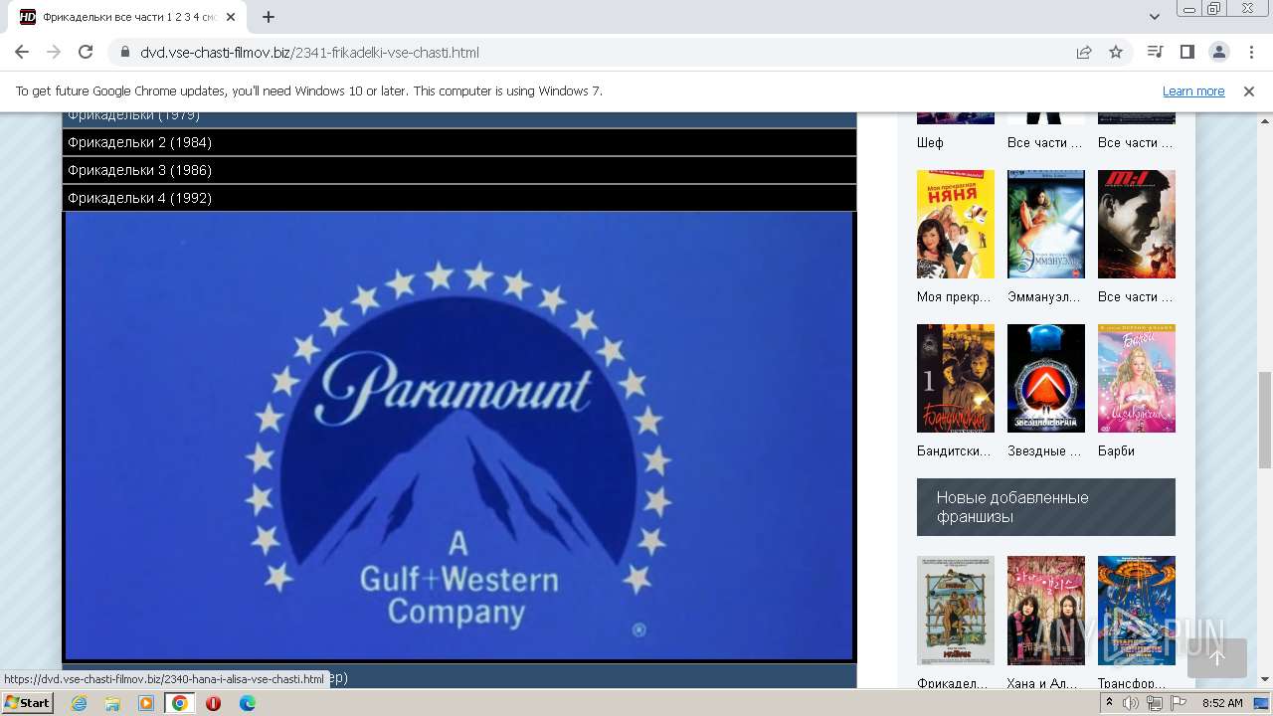Open the Фрикадельки poster in new franchises
The width and height of the screenshot is (1273, 716).
point(956,611)
